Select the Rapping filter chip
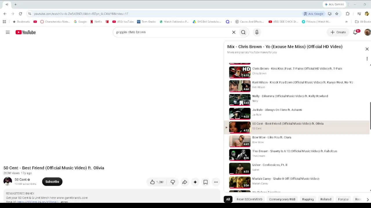Screen dimensions: 371x208 (x=308, y=199)
